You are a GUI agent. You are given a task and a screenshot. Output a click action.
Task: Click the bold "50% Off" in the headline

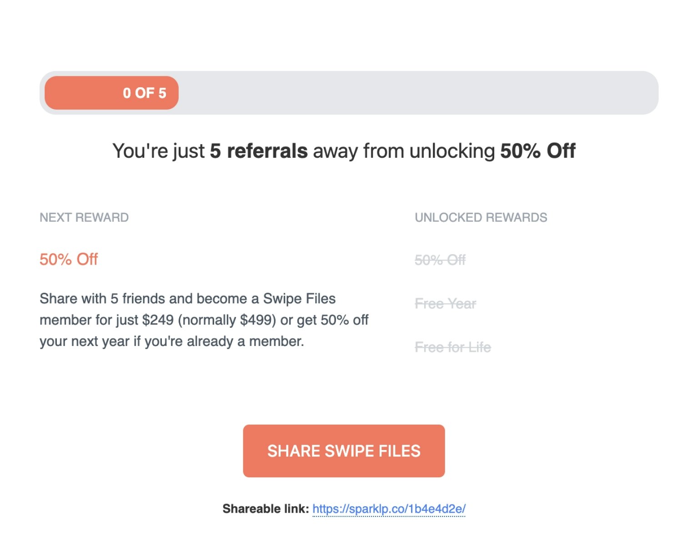click(x=538, y=151)
